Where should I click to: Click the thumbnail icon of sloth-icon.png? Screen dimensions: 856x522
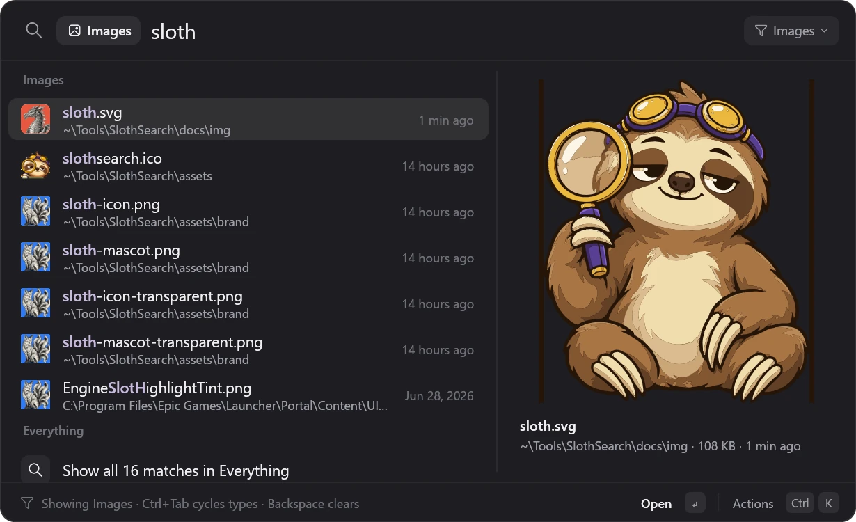(35, 211)
